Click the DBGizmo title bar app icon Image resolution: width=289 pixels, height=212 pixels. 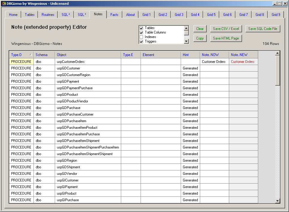(4, 4)
